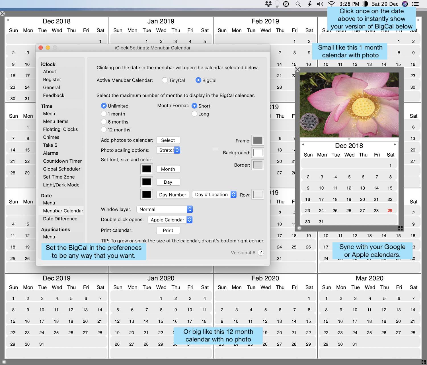Image resolution: width=427 pixels, height=365 pixels.
Task: Open gear settings icon of large BigCal
Action: 4,362
